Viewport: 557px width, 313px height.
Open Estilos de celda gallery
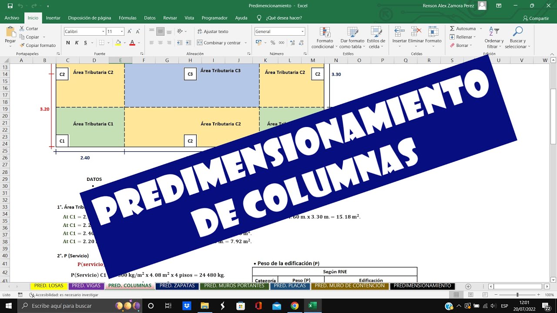point(376,38)
